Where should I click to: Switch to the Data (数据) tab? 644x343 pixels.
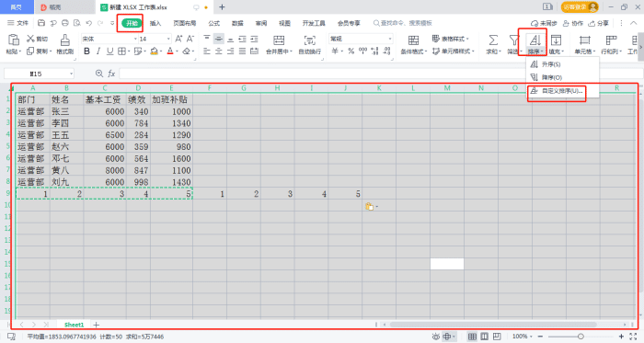click(237, 23)
